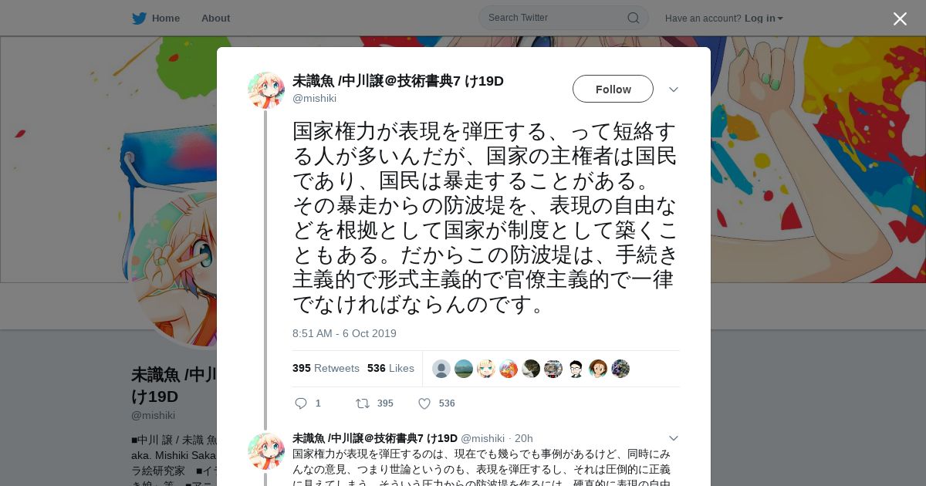Image resolution: width=926 pixels, height=486 pixels.
Task: Expand the main tweet options chevron
Action: 673,89
